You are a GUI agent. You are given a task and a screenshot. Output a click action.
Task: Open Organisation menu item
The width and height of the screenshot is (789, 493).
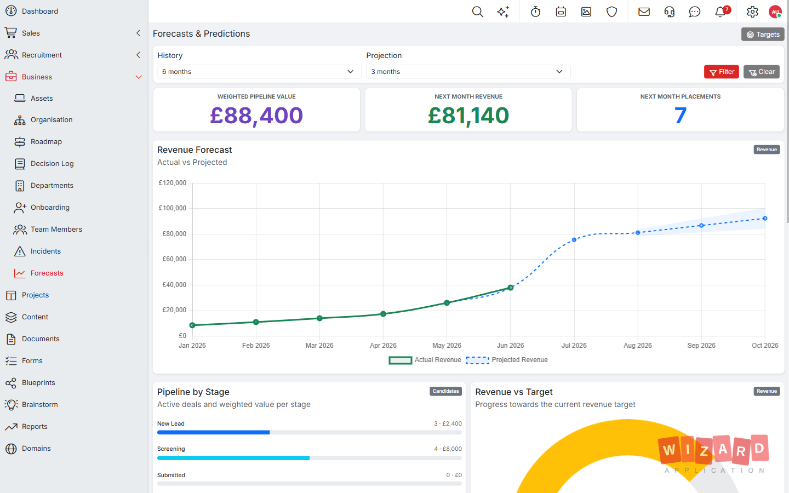tap(52, 120)
